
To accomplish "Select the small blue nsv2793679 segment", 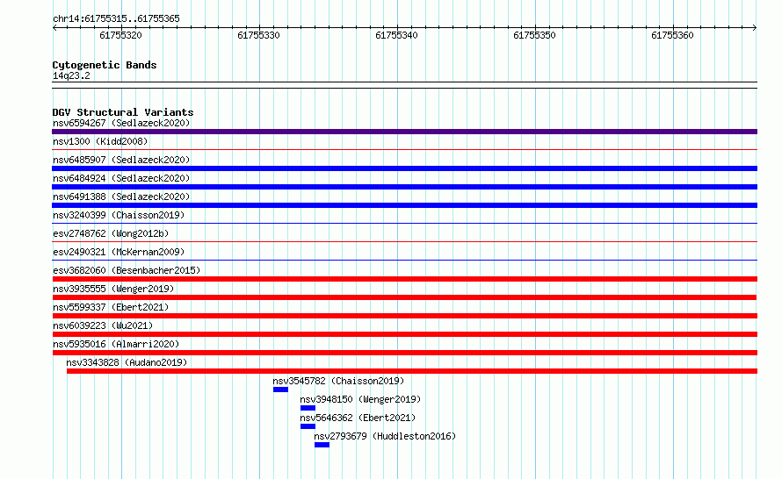I will point(322,445).
